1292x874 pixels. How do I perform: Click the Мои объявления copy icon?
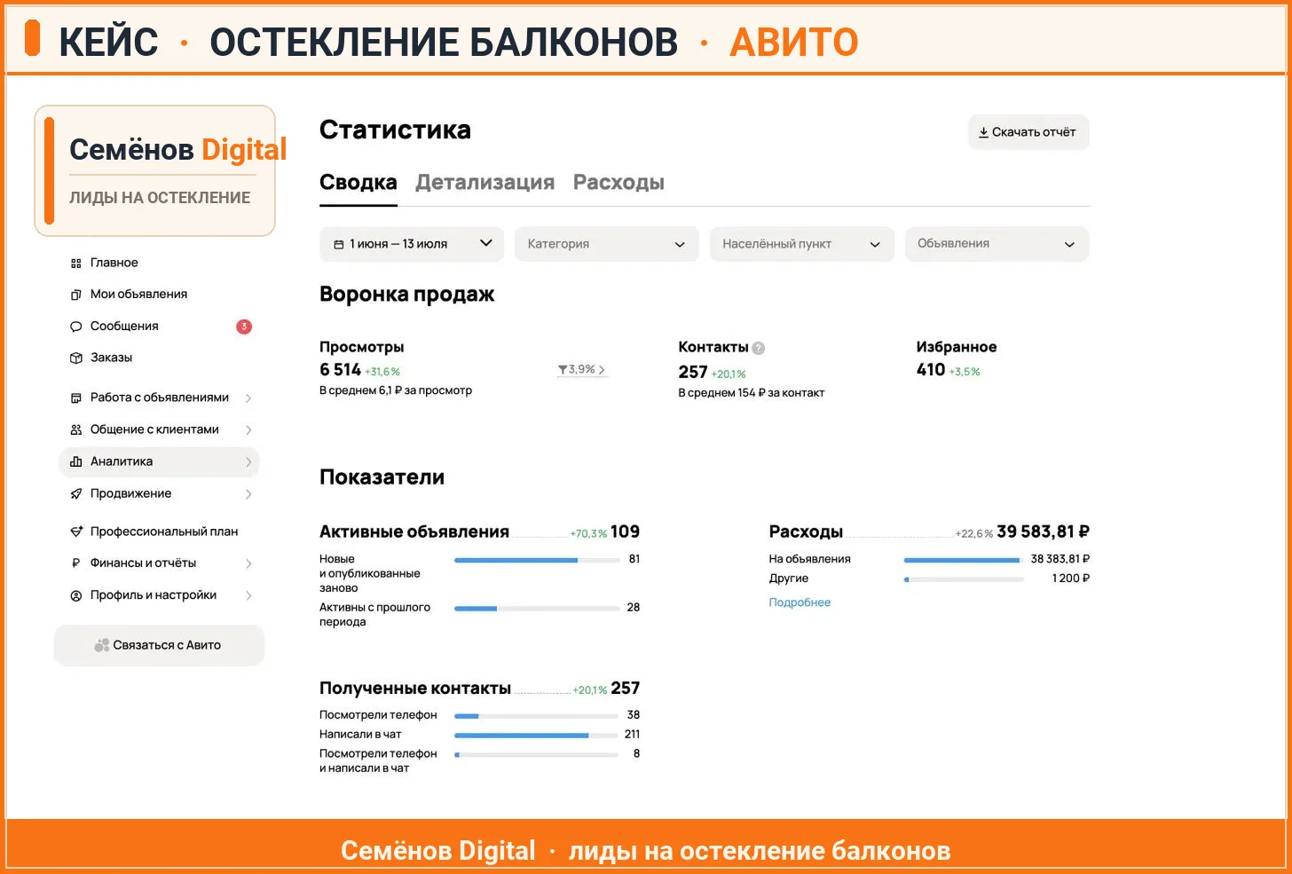point(76,295)
